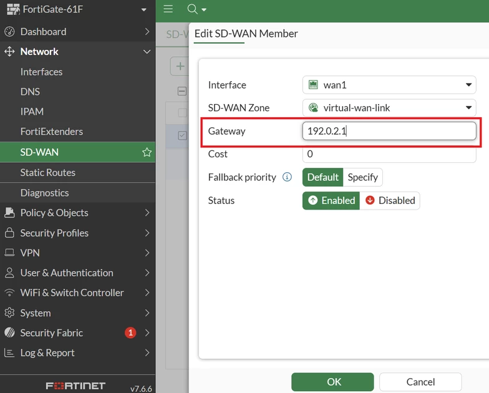Viewport: 489px width, 393px height.
Task: Show Fallback priority info tooltip icon
Action: point(287,177)
